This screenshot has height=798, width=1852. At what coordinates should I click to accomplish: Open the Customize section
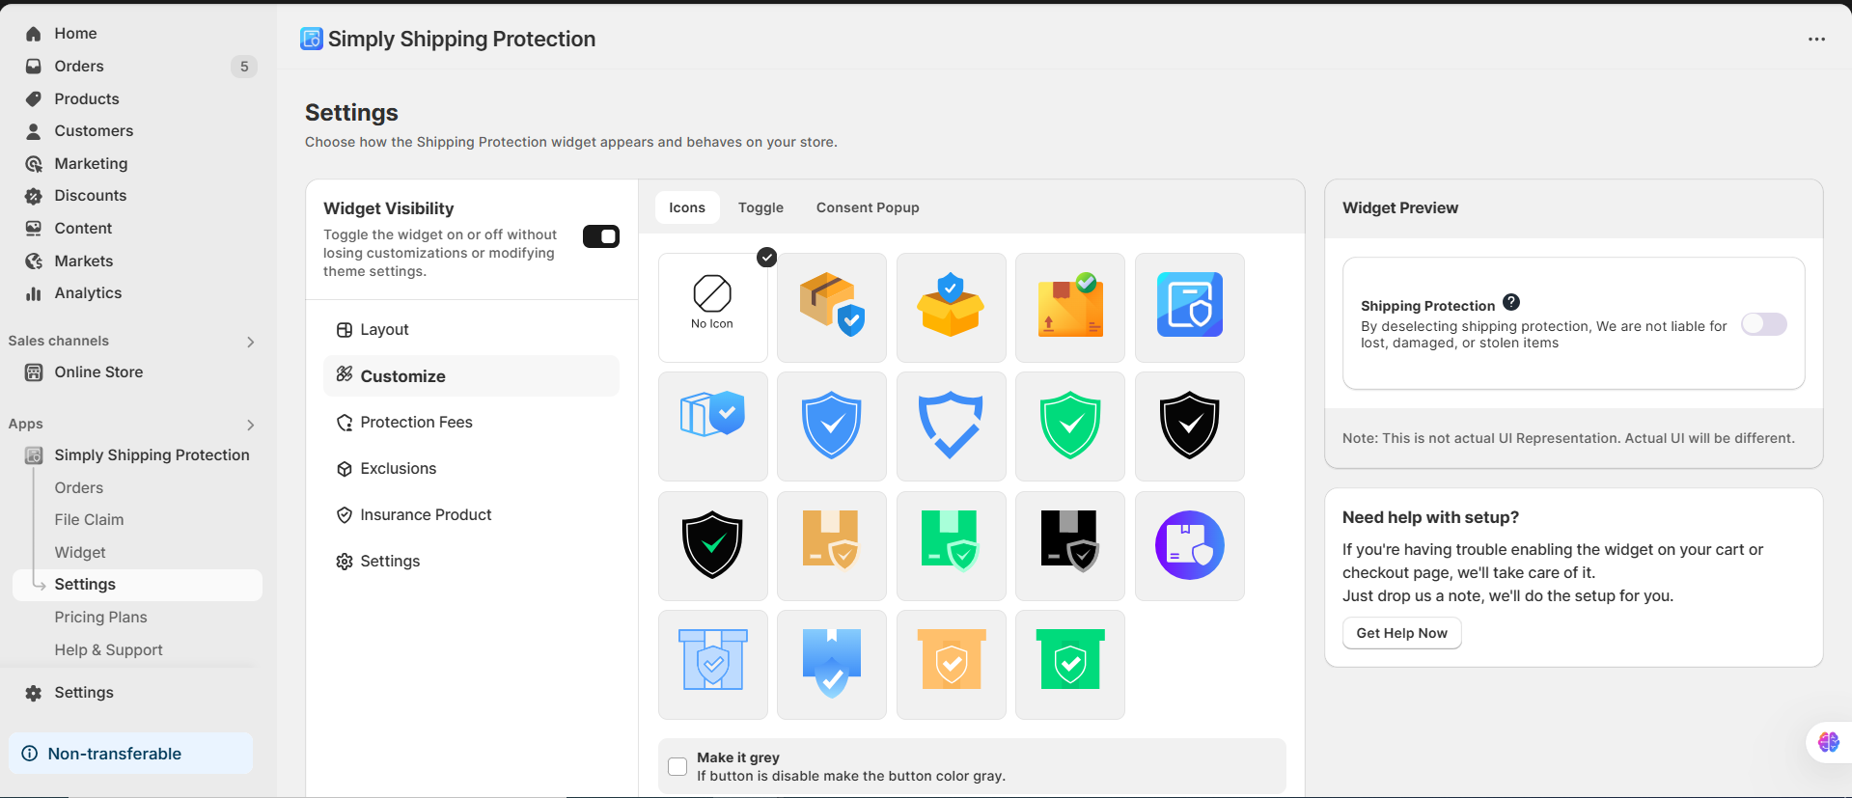(x=471, y=376)
